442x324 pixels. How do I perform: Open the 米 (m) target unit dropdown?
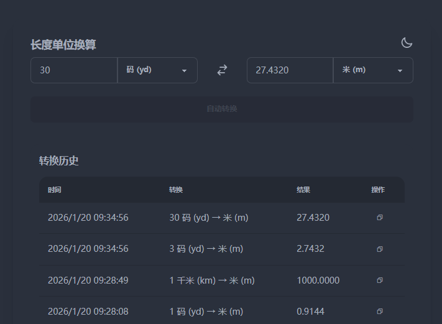(373, 70)
